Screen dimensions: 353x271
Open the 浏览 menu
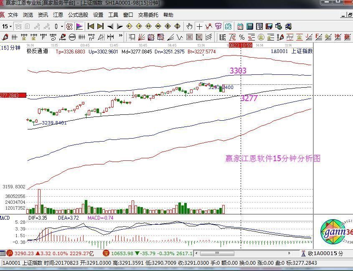(28, 15)
